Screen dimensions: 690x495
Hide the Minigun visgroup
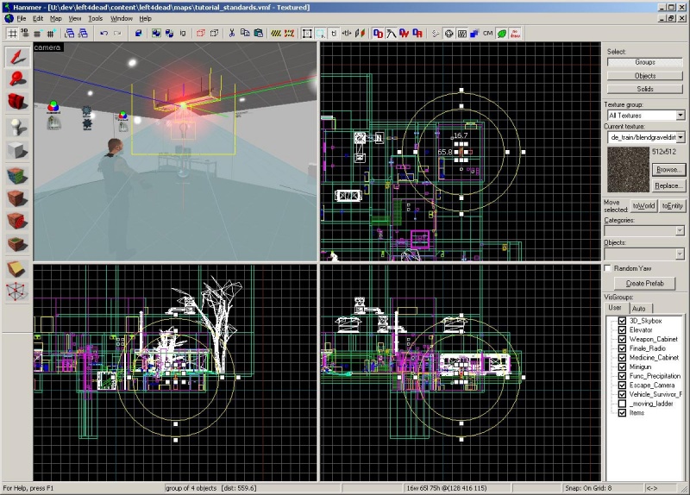622,367
